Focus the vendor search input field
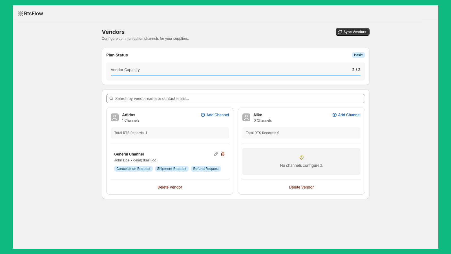This screenshot has height=254, width=451. [x=237, y=98]
